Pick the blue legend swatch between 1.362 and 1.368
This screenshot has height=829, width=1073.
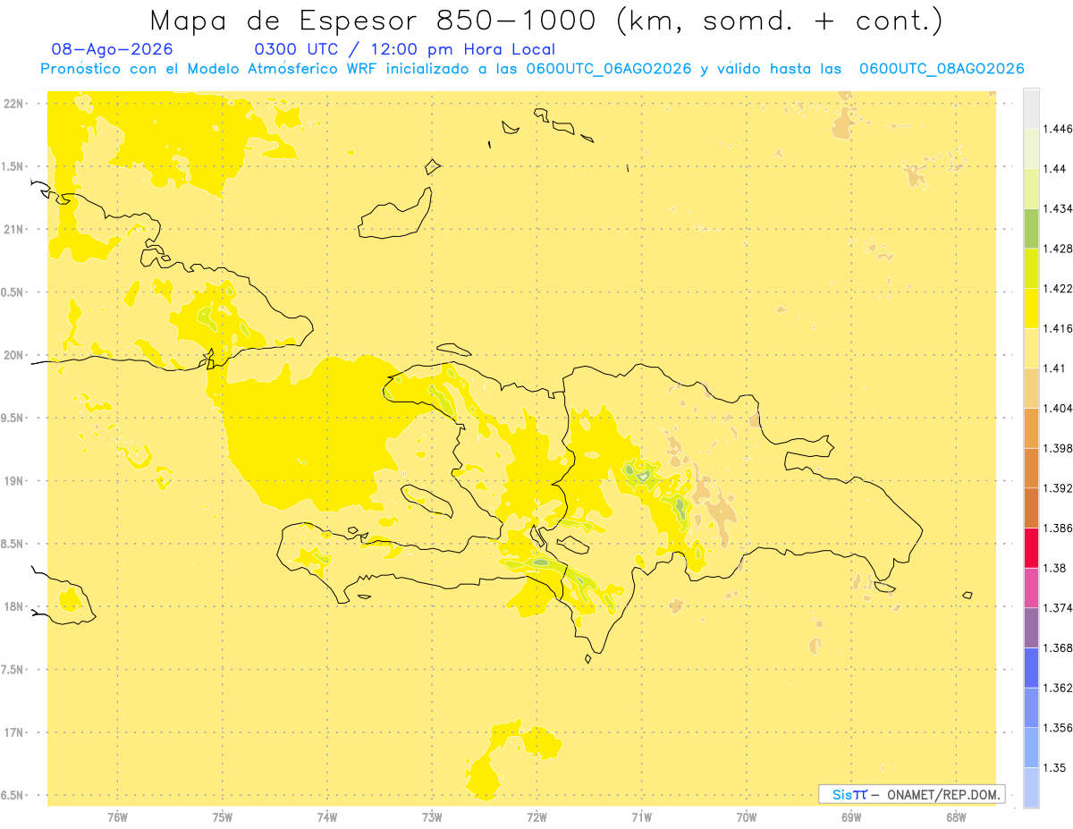(x=1031, y=667)
